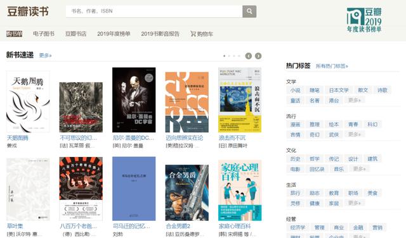Open the shopping cart 购物车
Viewport: 406px width, 238px height.
tap(202, 34)
